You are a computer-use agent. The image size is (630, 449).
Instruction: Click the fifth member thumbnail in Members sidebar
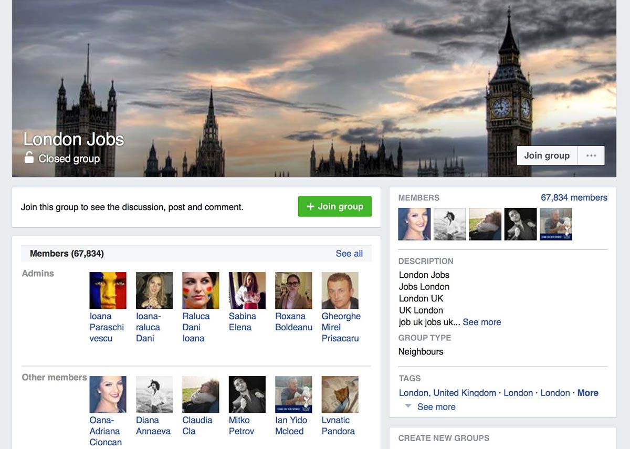[556, 224]
